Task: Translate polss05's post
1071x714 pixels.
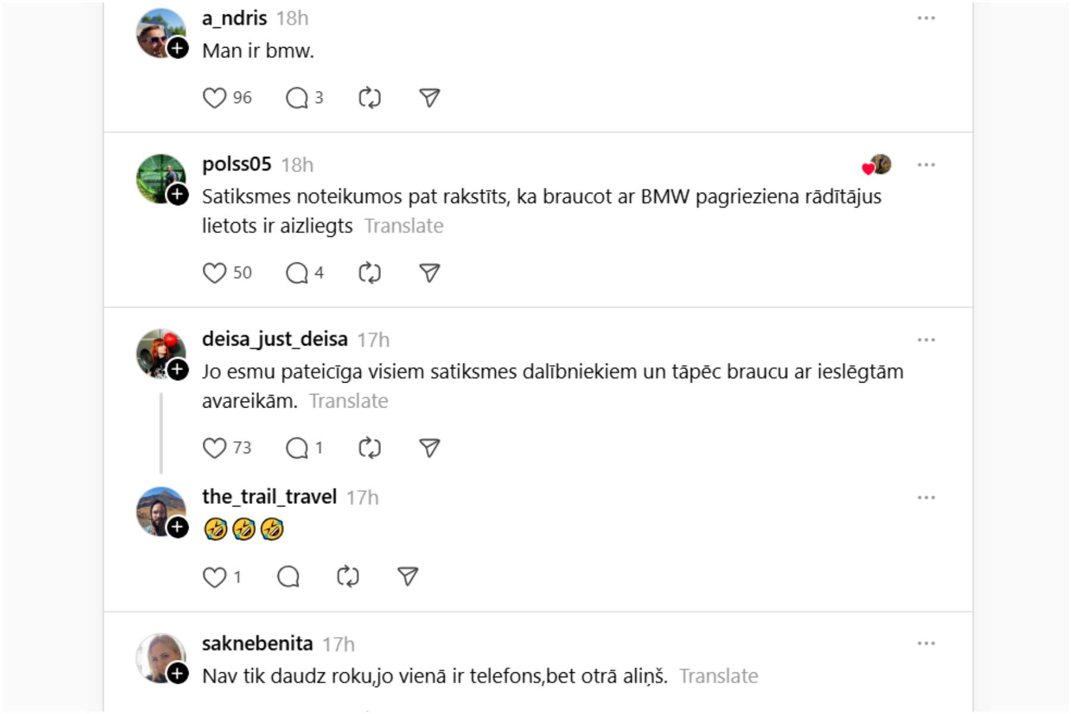Action: [x=403, y=226]
